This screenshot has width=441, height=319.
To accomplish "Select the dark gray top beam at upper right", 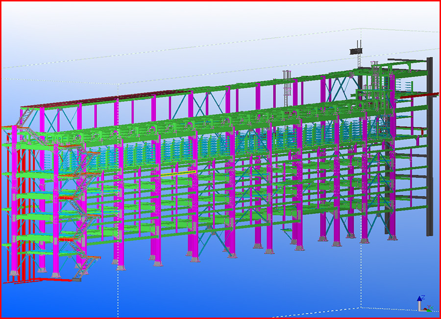I will point(407,63).
